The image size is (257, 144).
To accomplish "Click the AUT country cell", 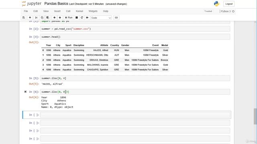I will (116, 55).
